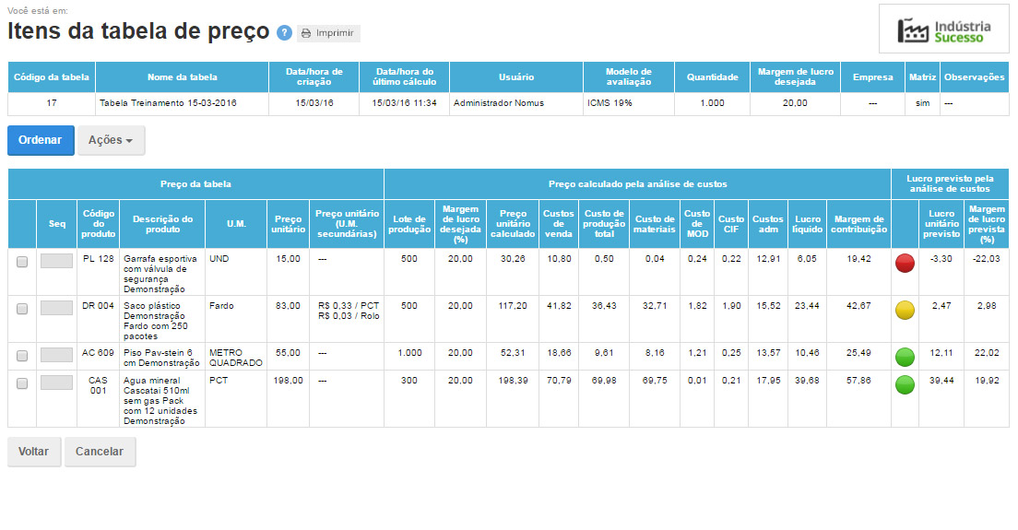Check the box for product AC 609
Viewport: 1018px width, 530px height.
(22, 354)
